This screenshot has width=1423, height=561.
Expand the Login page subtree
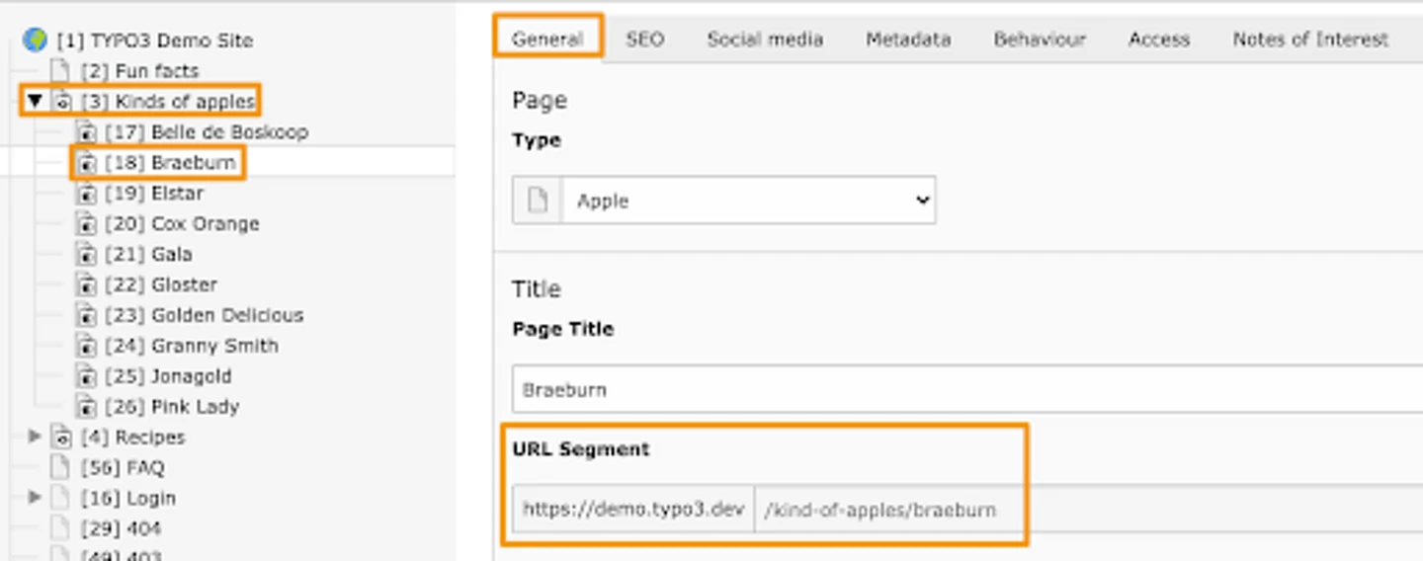click(x=36, y=498)
